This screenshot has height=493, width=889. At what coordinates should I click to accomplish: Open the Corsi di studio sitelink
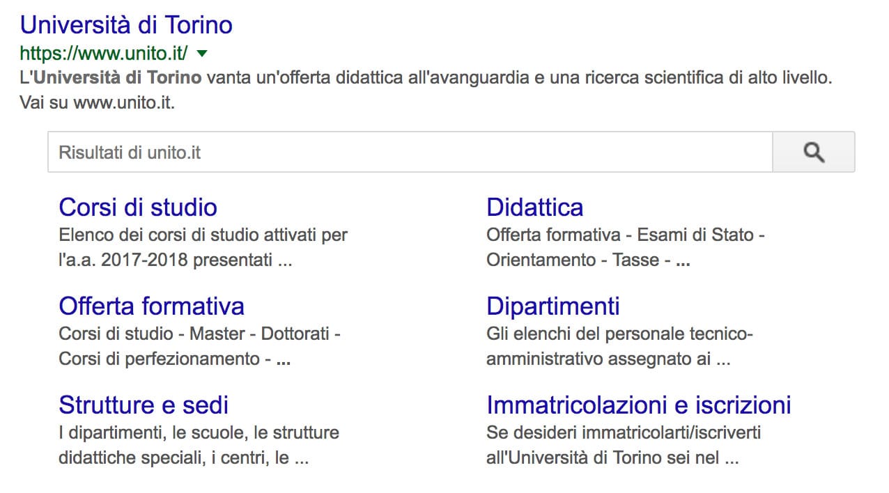point(138,207)
